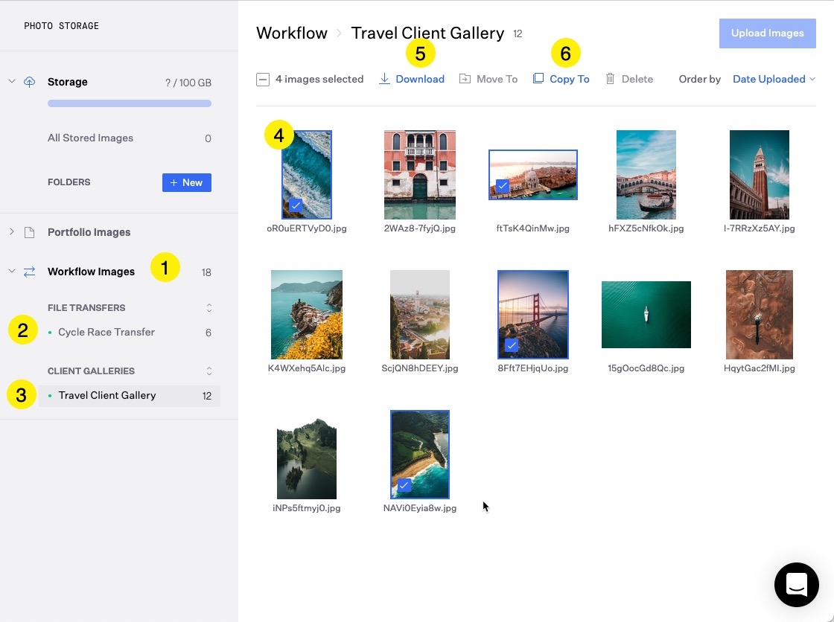This screenshot has height=622, width=834.
Task: Expand the Portfolio Images section
Action: click(x=12, y=232)
